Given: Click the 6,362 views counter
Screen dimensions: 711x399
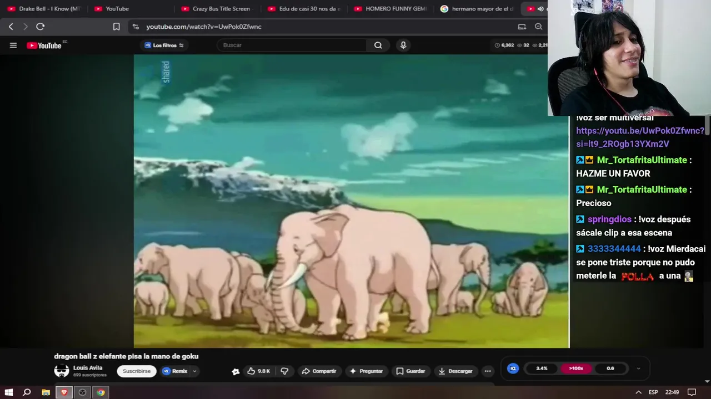Looking at the screenshot, I should [x=504, y=45].
